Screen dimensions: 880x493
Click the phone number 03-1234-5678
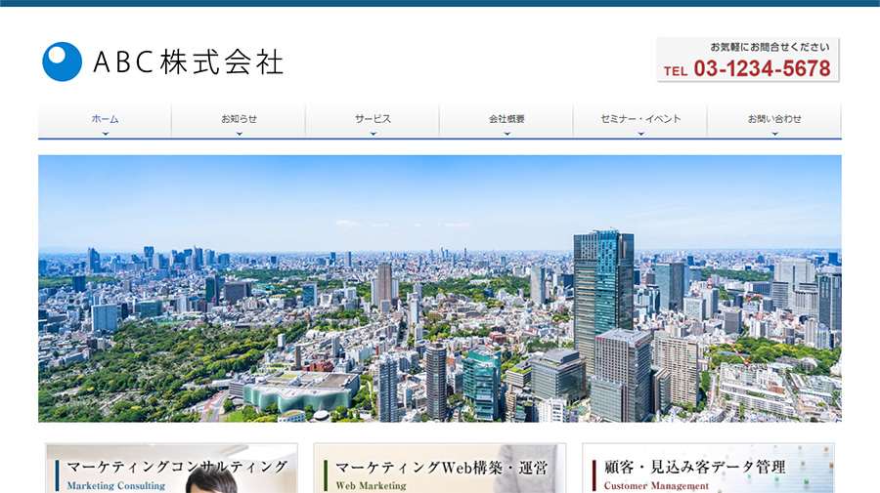(762, 69)
